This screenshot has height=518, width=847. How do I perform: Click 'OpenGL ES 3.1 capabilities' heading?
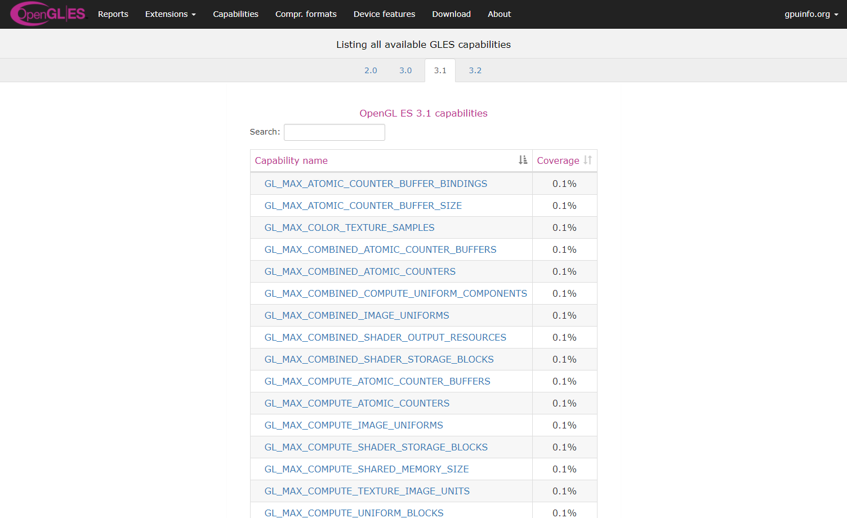(x=423, y=113)
